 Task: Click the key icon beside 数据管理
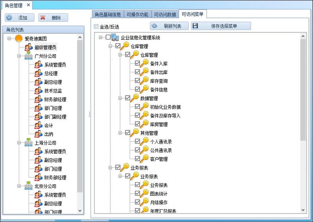pyautogui.click(x=135, y=98)
